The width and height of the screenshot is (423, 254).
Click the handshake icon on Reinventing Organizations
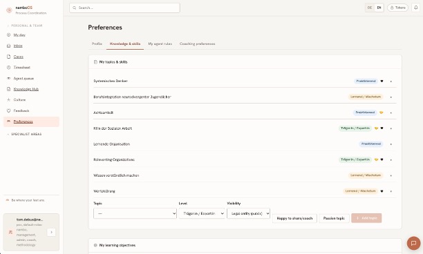(376, 159)
